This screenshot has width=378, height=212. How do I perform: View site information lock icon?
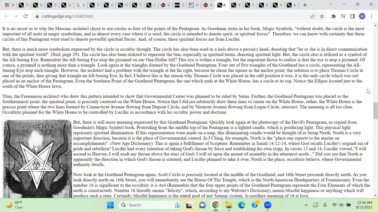(37, 16)
